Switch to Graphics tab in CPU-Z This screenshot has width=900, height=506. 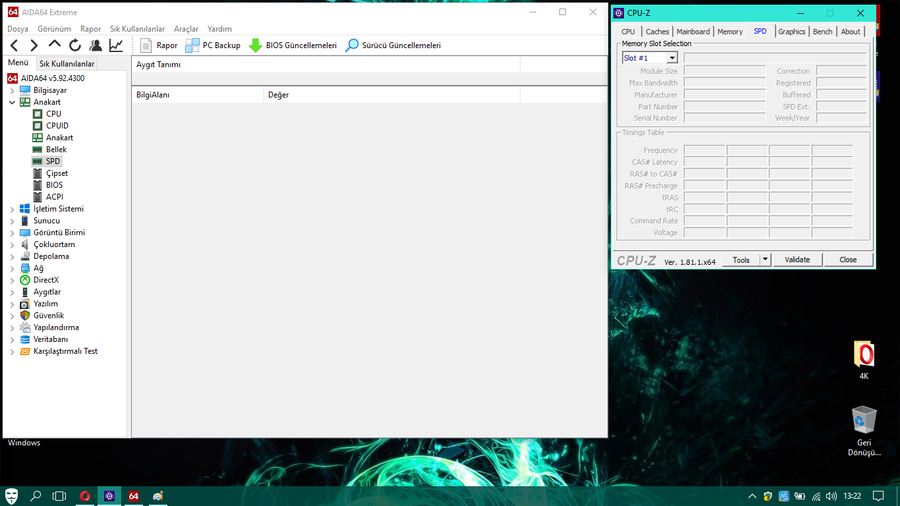click(792, 32)
